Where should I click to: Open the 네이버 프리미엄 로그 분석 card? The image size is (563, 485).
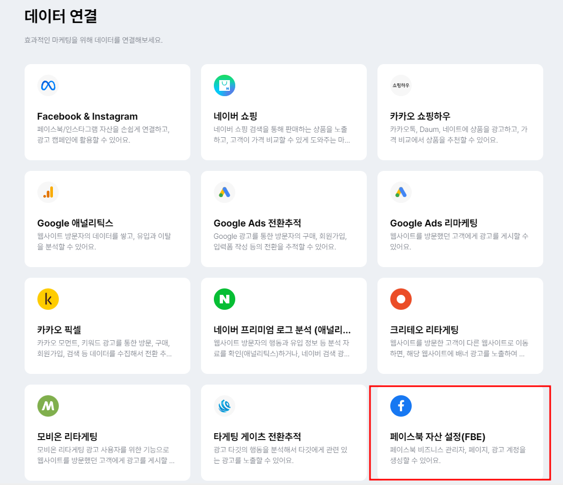pos(283,326)
